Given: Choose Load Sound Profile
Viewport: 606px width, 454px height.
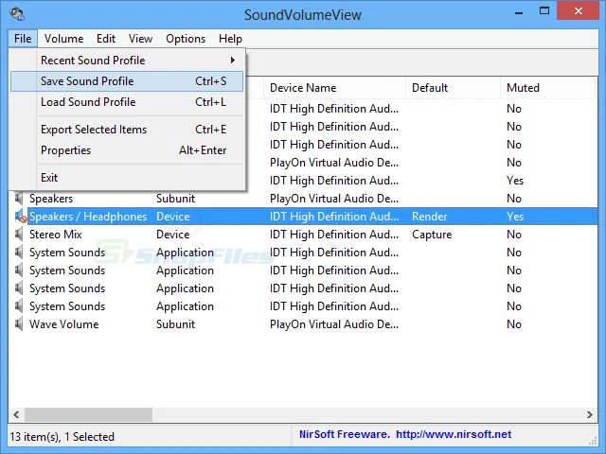Looking at the screenshot, I should click(127, 102).
